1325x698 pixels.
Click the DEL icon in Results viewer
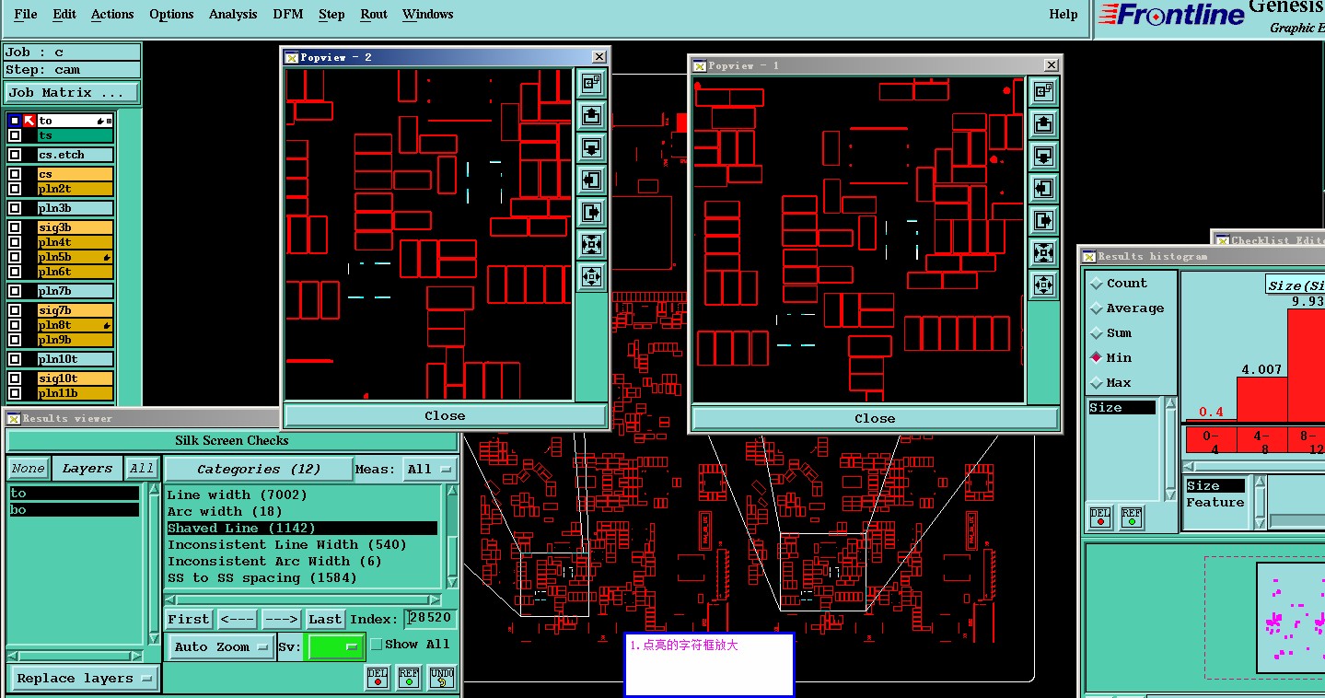378,678
